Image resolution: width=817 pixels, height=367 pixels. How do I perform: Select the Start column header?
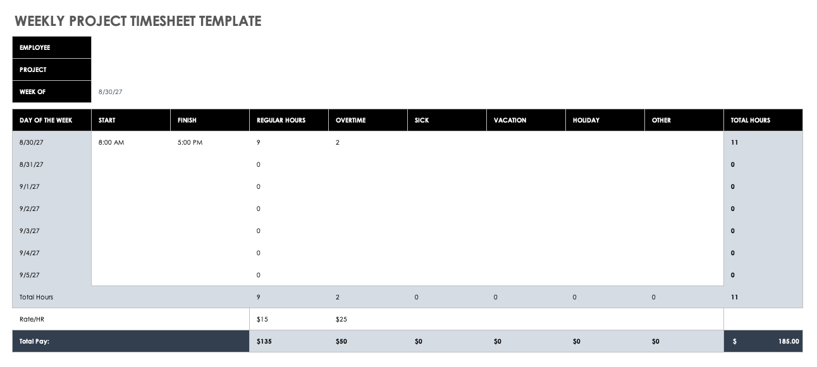[107, 120]
